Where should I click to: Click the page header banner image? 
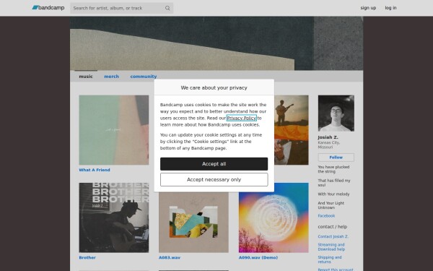click(216, 43)
